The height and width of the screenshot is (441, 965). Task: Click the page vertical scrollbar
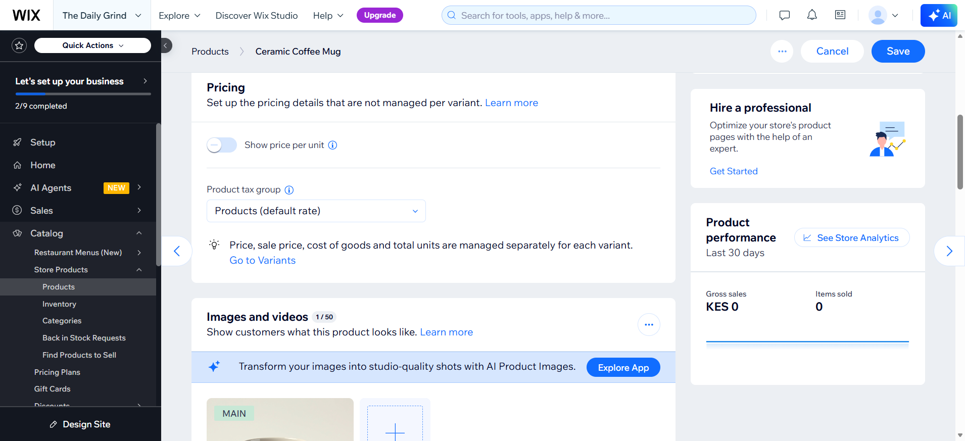tap(960, 152)
